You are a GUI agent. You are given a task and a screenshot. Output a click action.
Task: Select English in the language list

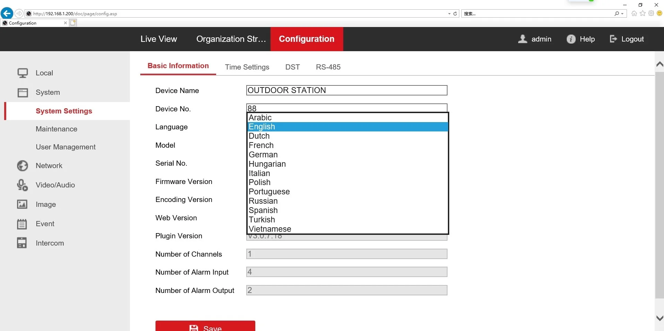[x=348, y=127]
